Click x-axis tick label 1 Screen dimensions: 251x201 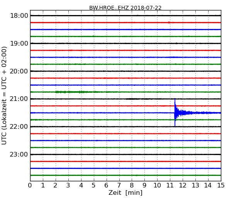tap(43, 185)
